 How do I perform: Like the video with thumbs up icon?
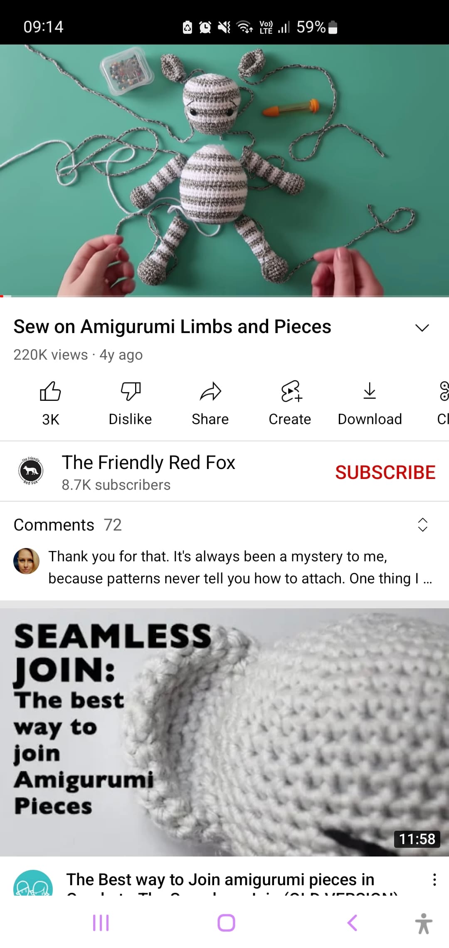coord(50,391)
